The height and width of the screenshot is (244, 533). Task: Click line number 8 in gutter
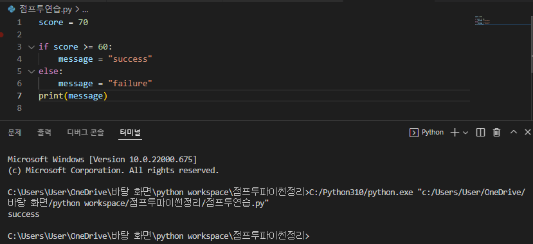[x=19, y=108]
